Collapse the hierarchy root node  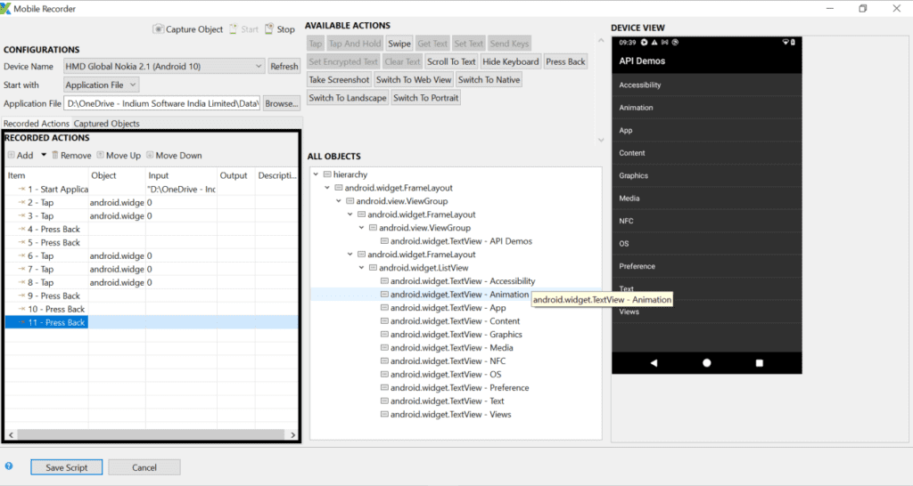[316, 175]
